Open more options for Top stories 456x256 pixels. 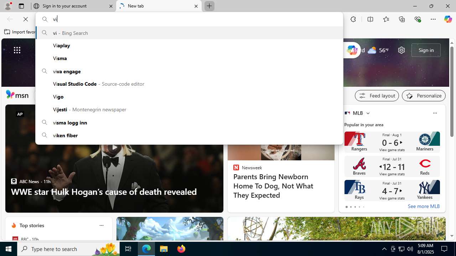tap(101, 225)
